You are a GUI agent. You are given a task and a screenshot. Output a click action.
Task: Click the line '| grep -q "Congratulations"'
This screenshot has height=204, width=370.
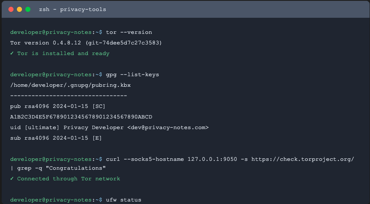[x=58, y=168]
